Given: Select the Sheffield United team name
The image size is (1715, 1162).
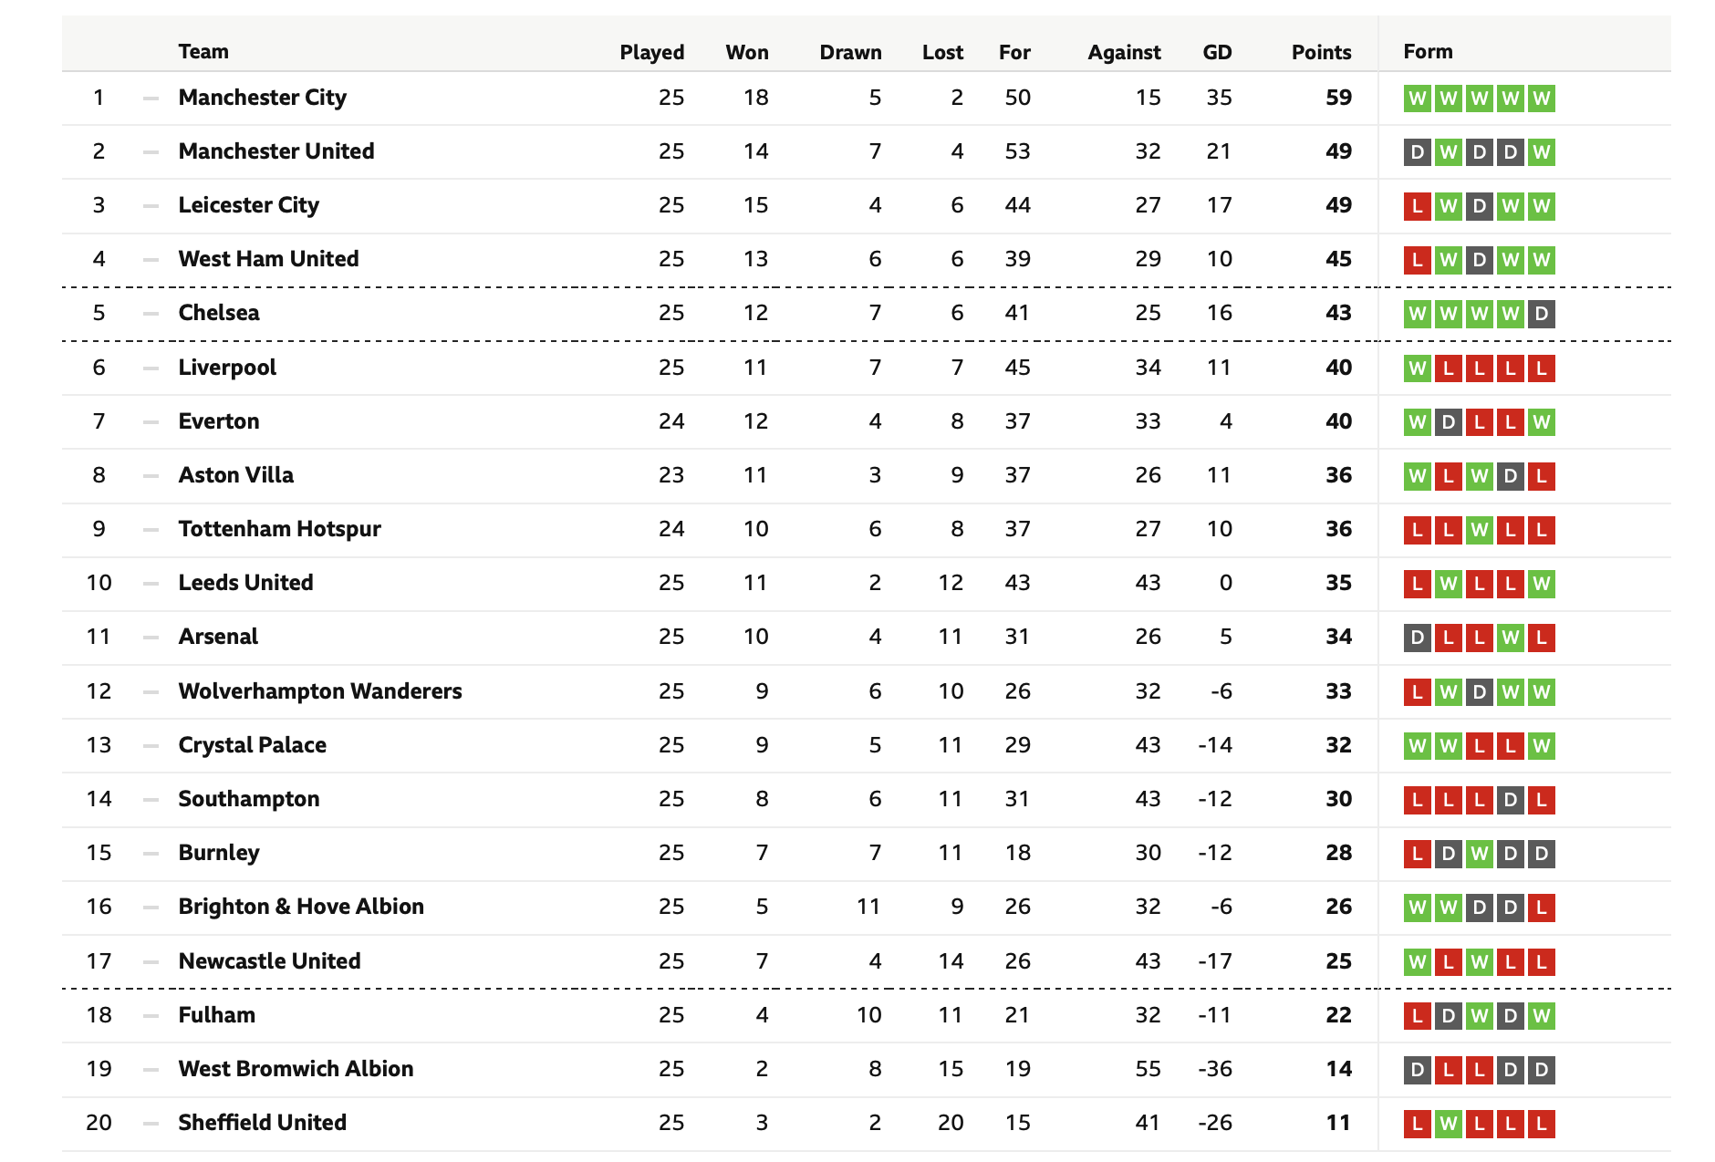Looking at the screenshot, I should pyautogui.click(x=263, y=1123).
